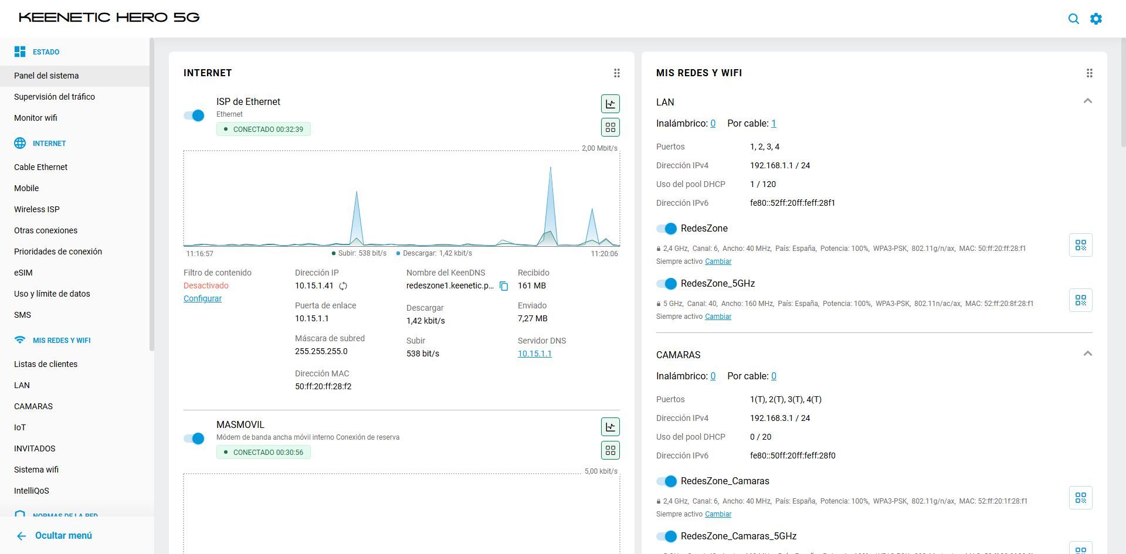The image size is (1126, 554).
Task: Open LAN Inalámbrico client count link
Action: click(x=713, y=124)
